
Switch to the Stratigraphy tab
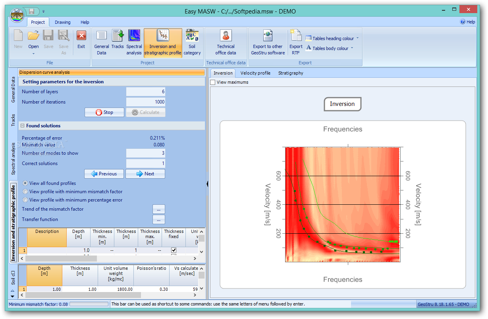tap(291, 73)
